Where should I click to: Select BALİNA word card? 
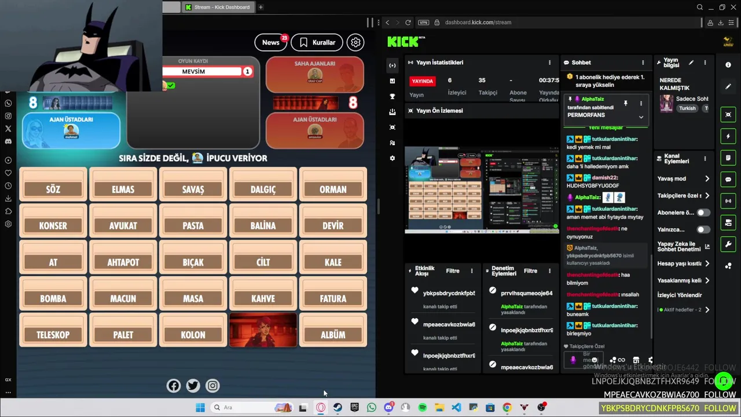[x=263, y=222]
